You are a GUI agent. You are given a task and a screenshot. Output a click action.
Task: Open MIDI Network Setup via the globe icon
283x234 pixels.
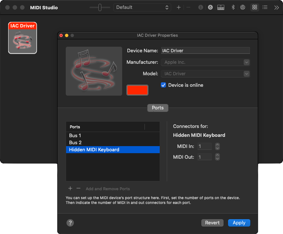[x=243, y=7]
